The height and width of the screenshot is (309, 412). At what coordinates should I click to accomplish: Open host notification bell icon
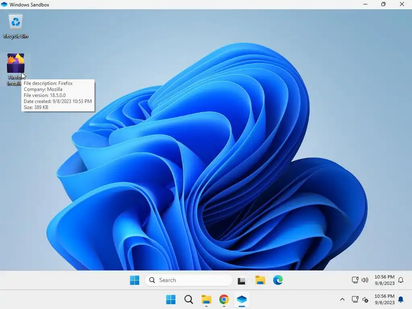click(401, 299)
